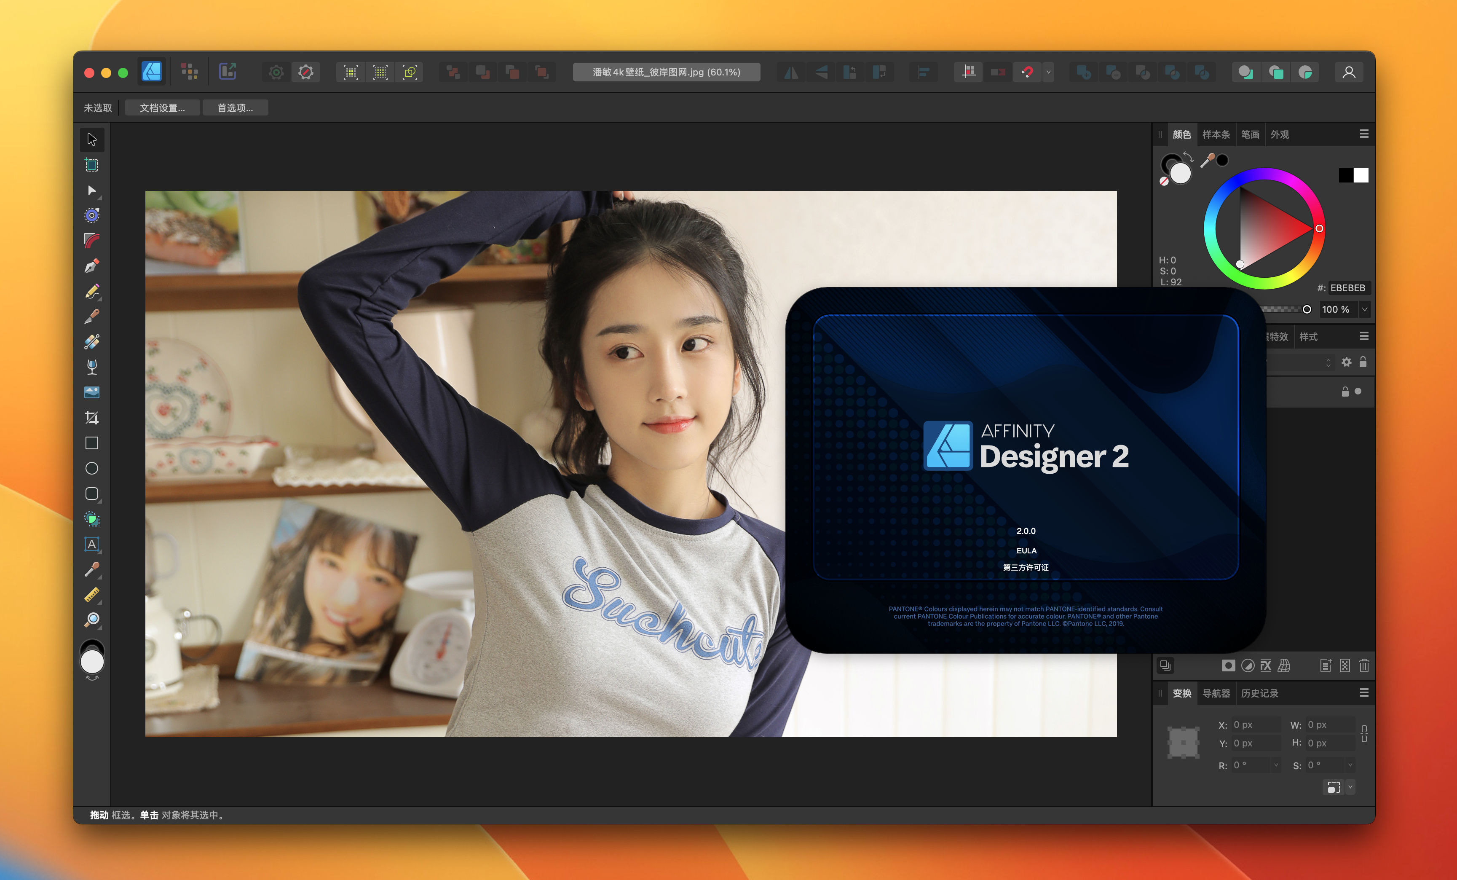Open the account profile icon

point(1349,73)
